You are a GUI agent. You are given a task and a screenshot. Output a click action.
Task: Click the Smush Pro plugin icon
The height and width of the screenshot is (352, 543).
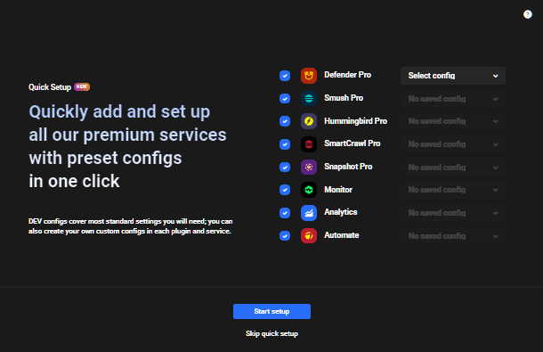pos(309,99)
